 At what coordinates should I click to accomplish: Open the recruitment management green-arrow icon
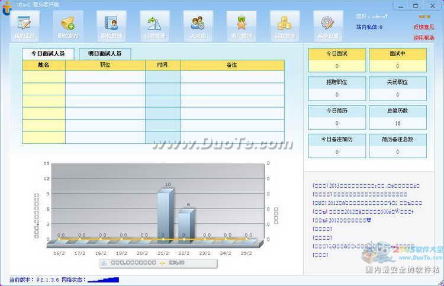click(x=155, y=26)
